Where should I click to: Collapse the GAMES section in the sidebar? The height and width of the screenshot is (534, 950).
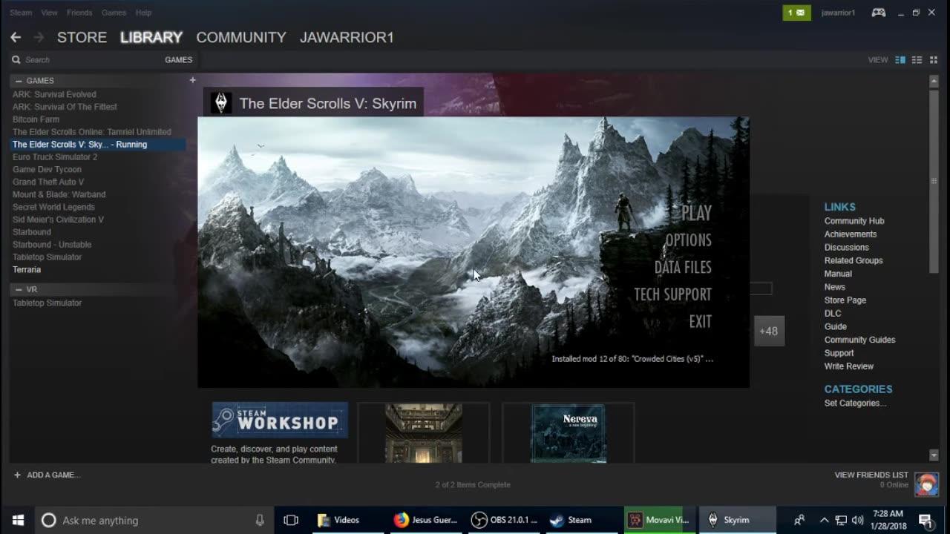(x=17, y=80)
